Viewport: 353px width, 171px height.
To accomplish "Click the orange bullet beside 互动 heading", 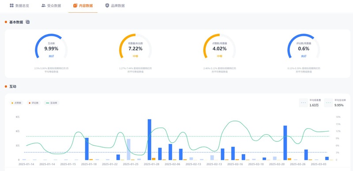I will pyautogui.click(x=6, y=87).
